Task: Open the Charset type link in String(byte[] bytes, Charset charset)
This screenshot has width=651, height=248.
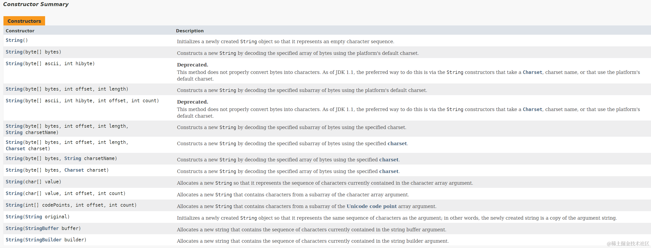Action: 74,170
